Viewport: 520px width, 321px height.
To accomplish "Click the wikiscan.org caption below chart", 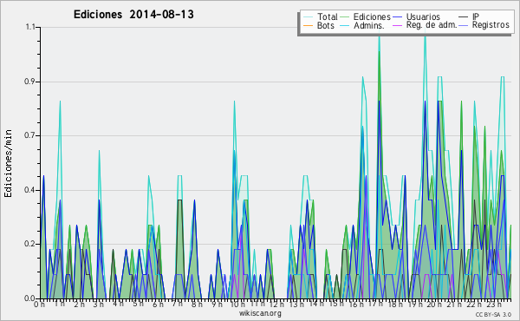I will (260, 313).
